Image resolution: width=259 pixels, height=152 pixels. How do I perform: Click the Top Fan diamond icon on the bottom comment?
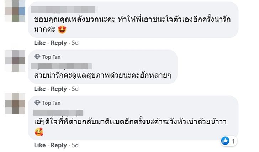coord(37,103)
